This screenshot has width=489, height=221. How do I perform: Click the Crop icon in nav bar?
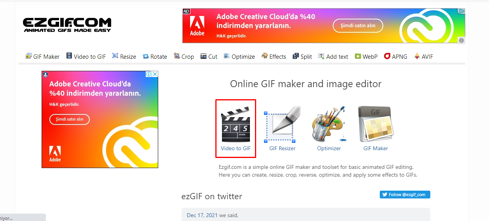tap(177, 56)
